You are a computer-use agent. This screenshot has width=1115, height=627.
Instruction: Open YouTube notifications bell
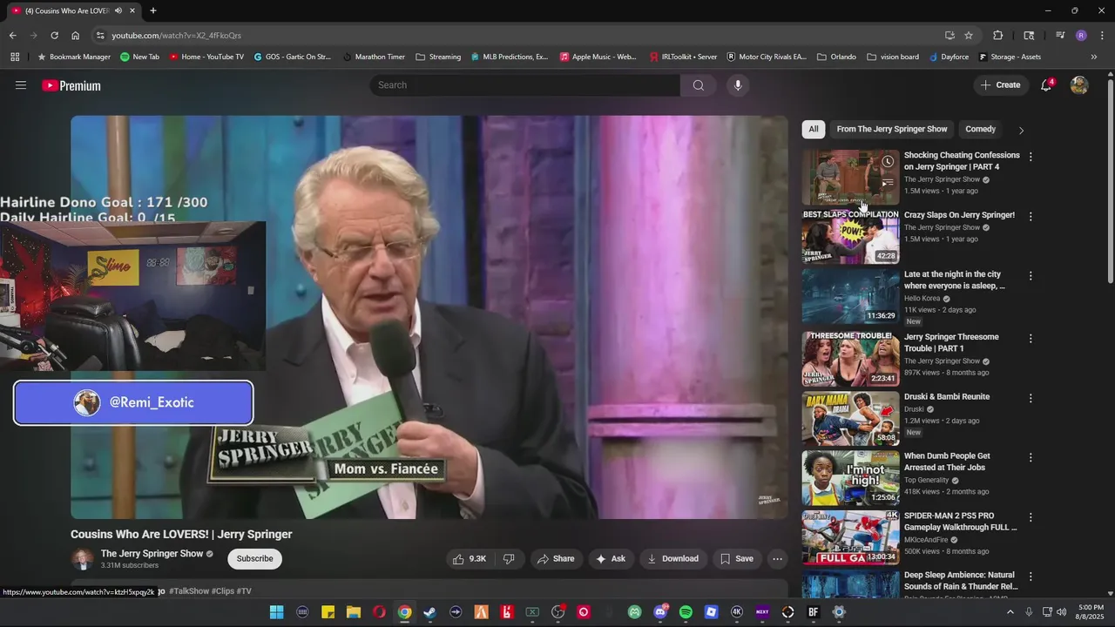coord(1046,85)
